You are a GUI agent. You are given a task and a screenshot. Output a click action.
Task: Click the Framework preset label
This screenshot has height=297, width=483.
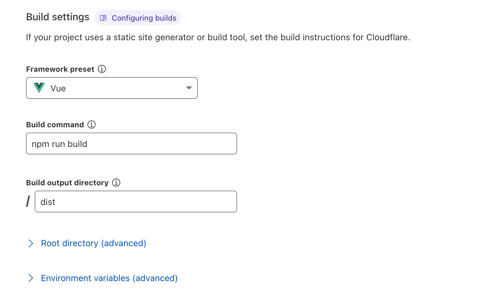60,69
